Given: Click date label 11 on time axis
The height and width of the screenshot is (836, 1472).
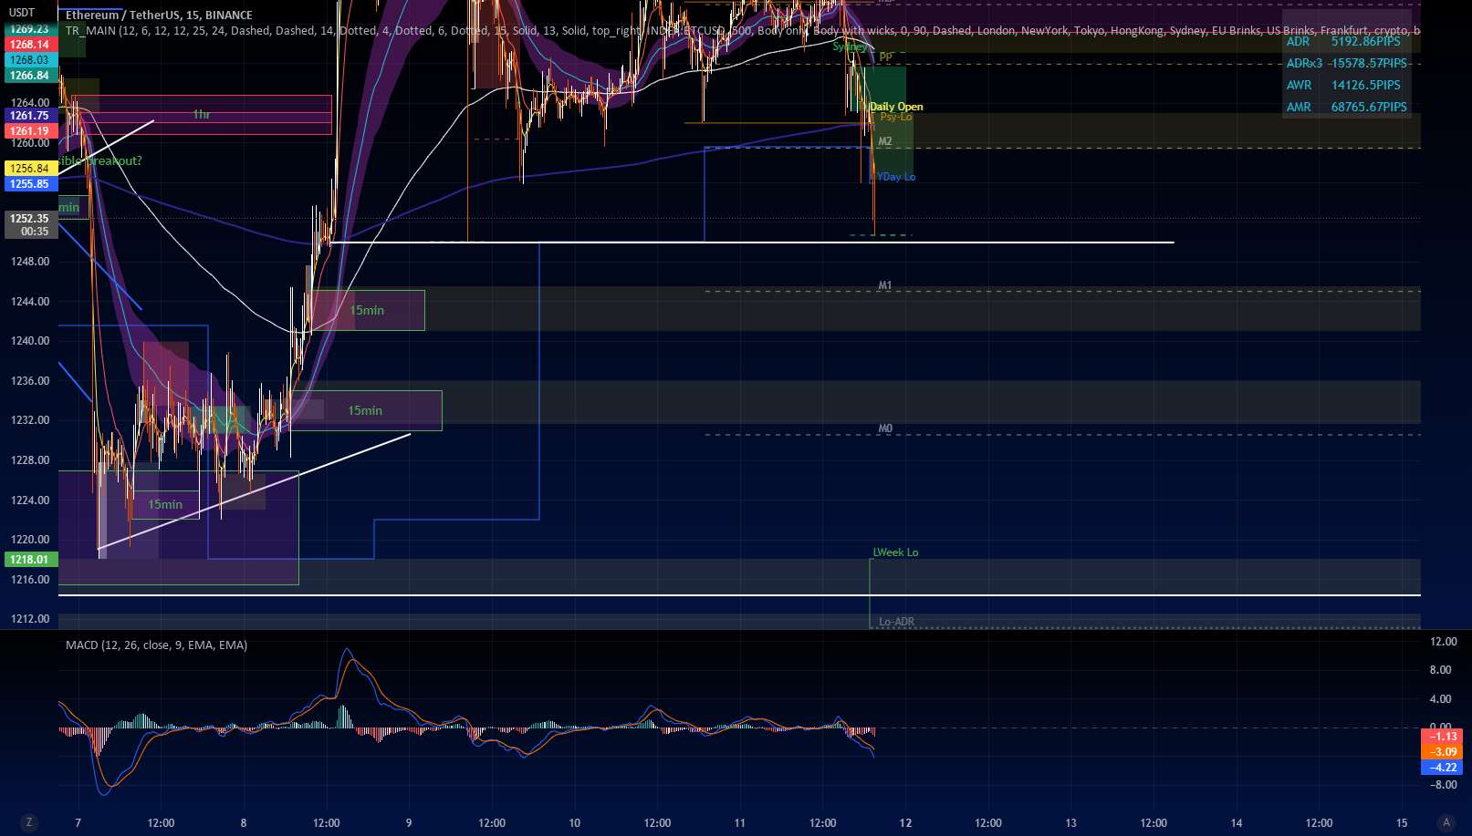Looking at the screenshot, I should pos(740,823).
